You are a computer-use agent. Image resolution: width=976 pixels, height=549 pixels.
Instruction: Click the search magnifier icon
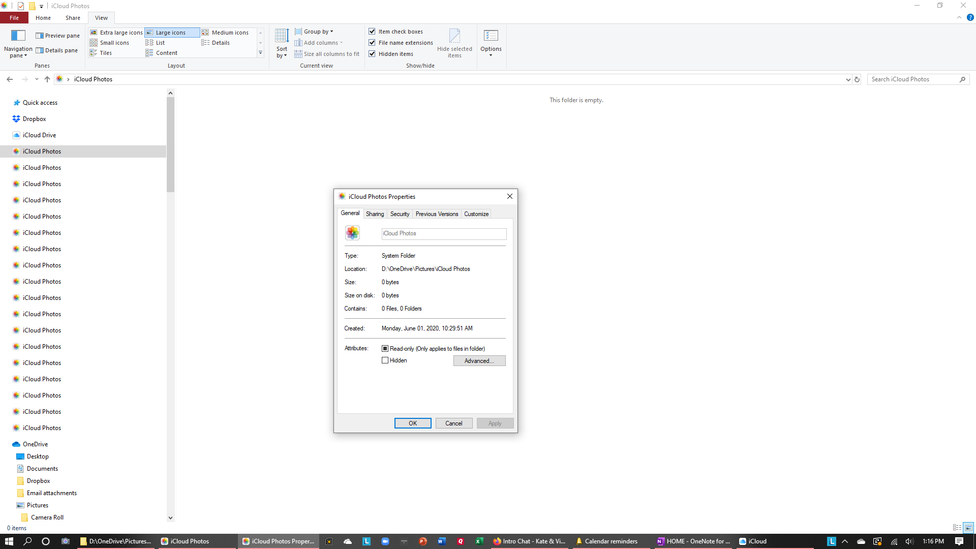(962, 79)
